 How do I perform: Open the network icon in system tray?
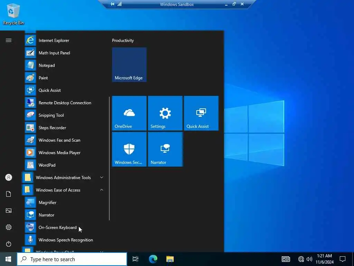[301, 259]
